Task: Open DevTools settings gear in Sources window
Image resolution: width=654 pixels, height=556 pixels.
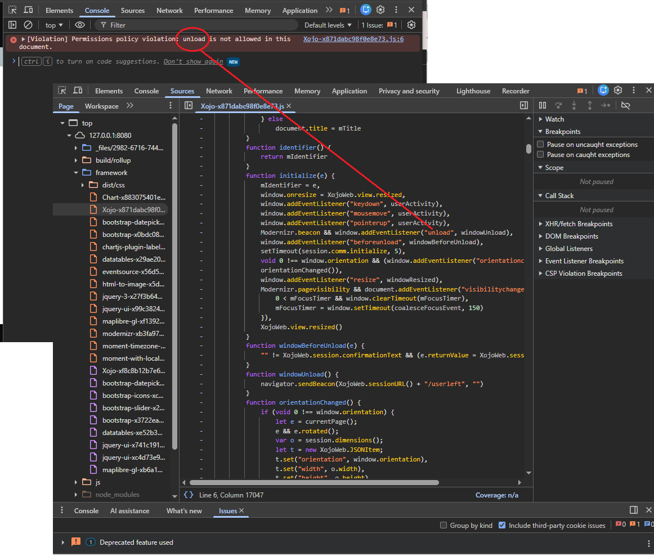Action: (x=618, y=91)
